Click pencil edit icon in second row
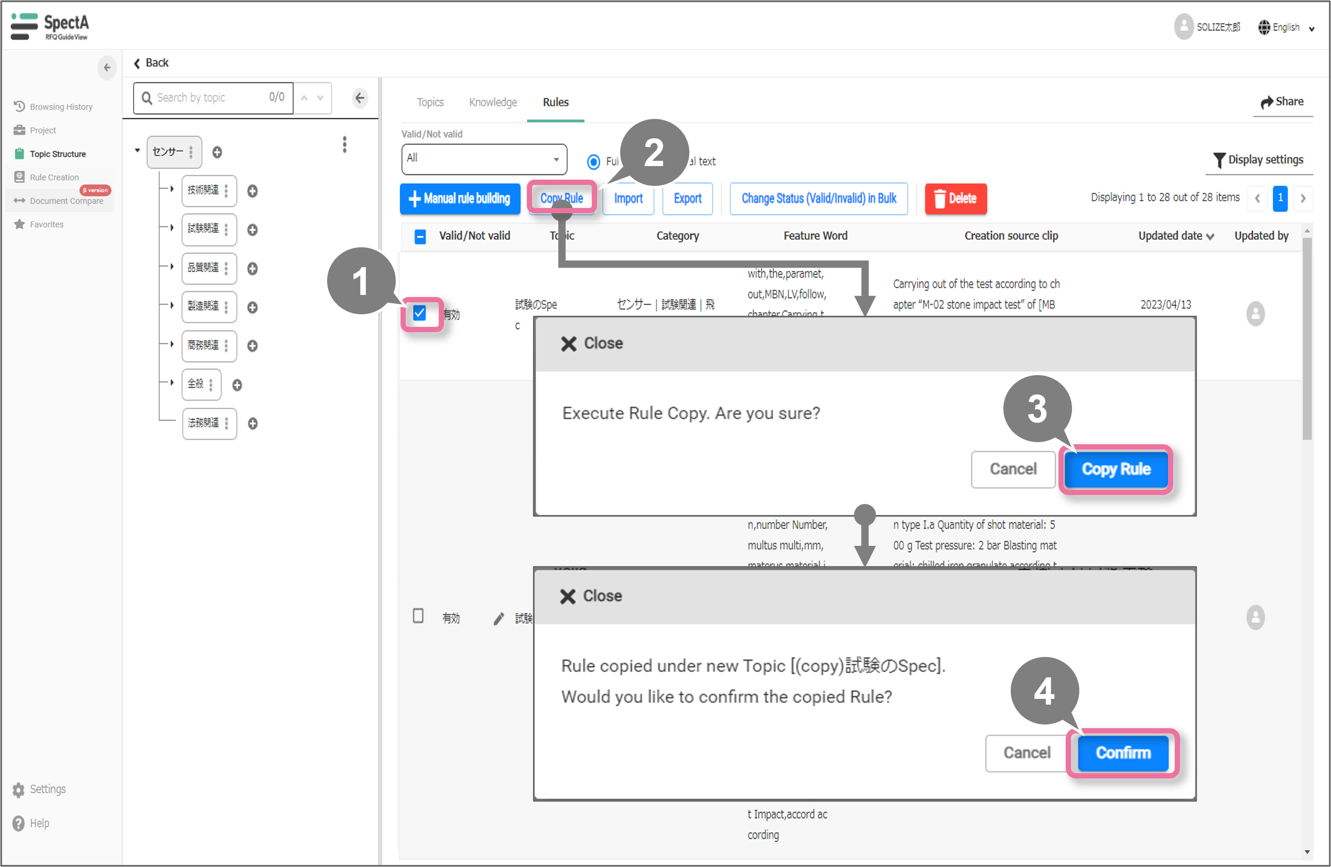The width and height of the screenshot is (1331, 867). 499,618
